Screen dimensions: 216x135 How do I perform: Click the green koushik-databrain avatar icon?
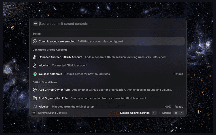click(35, 74)
